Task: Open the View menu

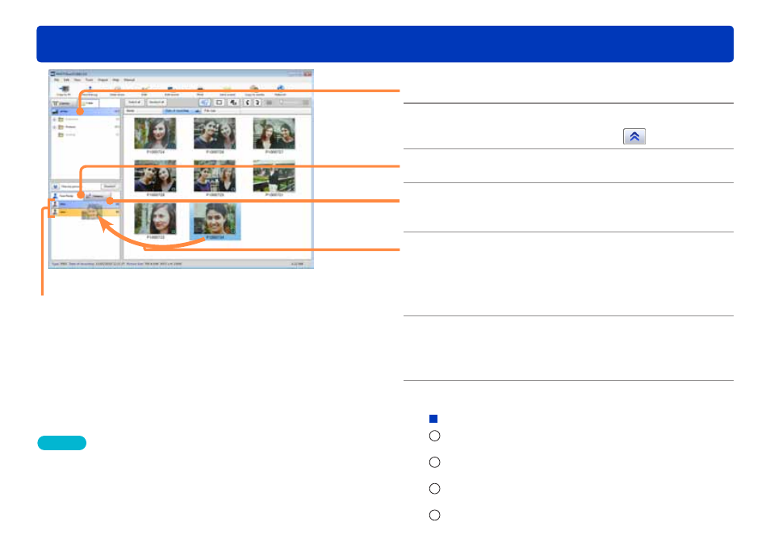Action: pyautogui.click(x=77, y=80)
